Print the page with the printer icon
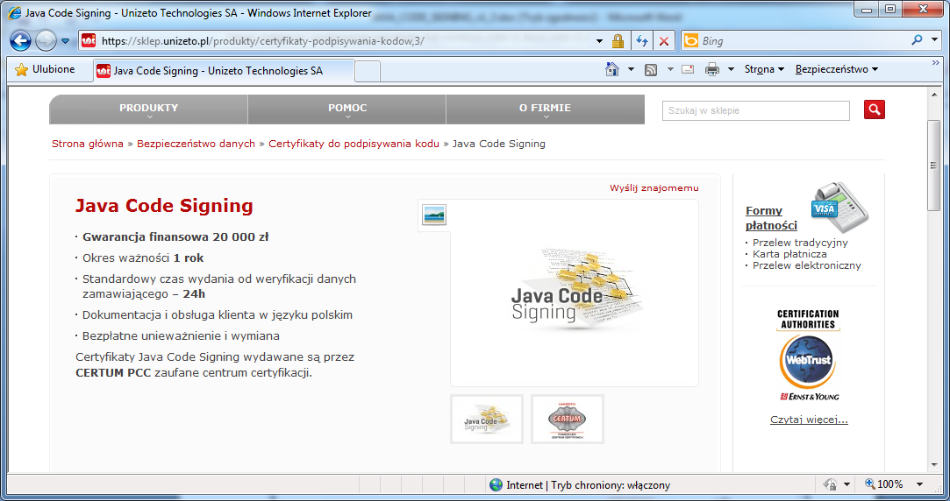 click(x=712, y=69)
